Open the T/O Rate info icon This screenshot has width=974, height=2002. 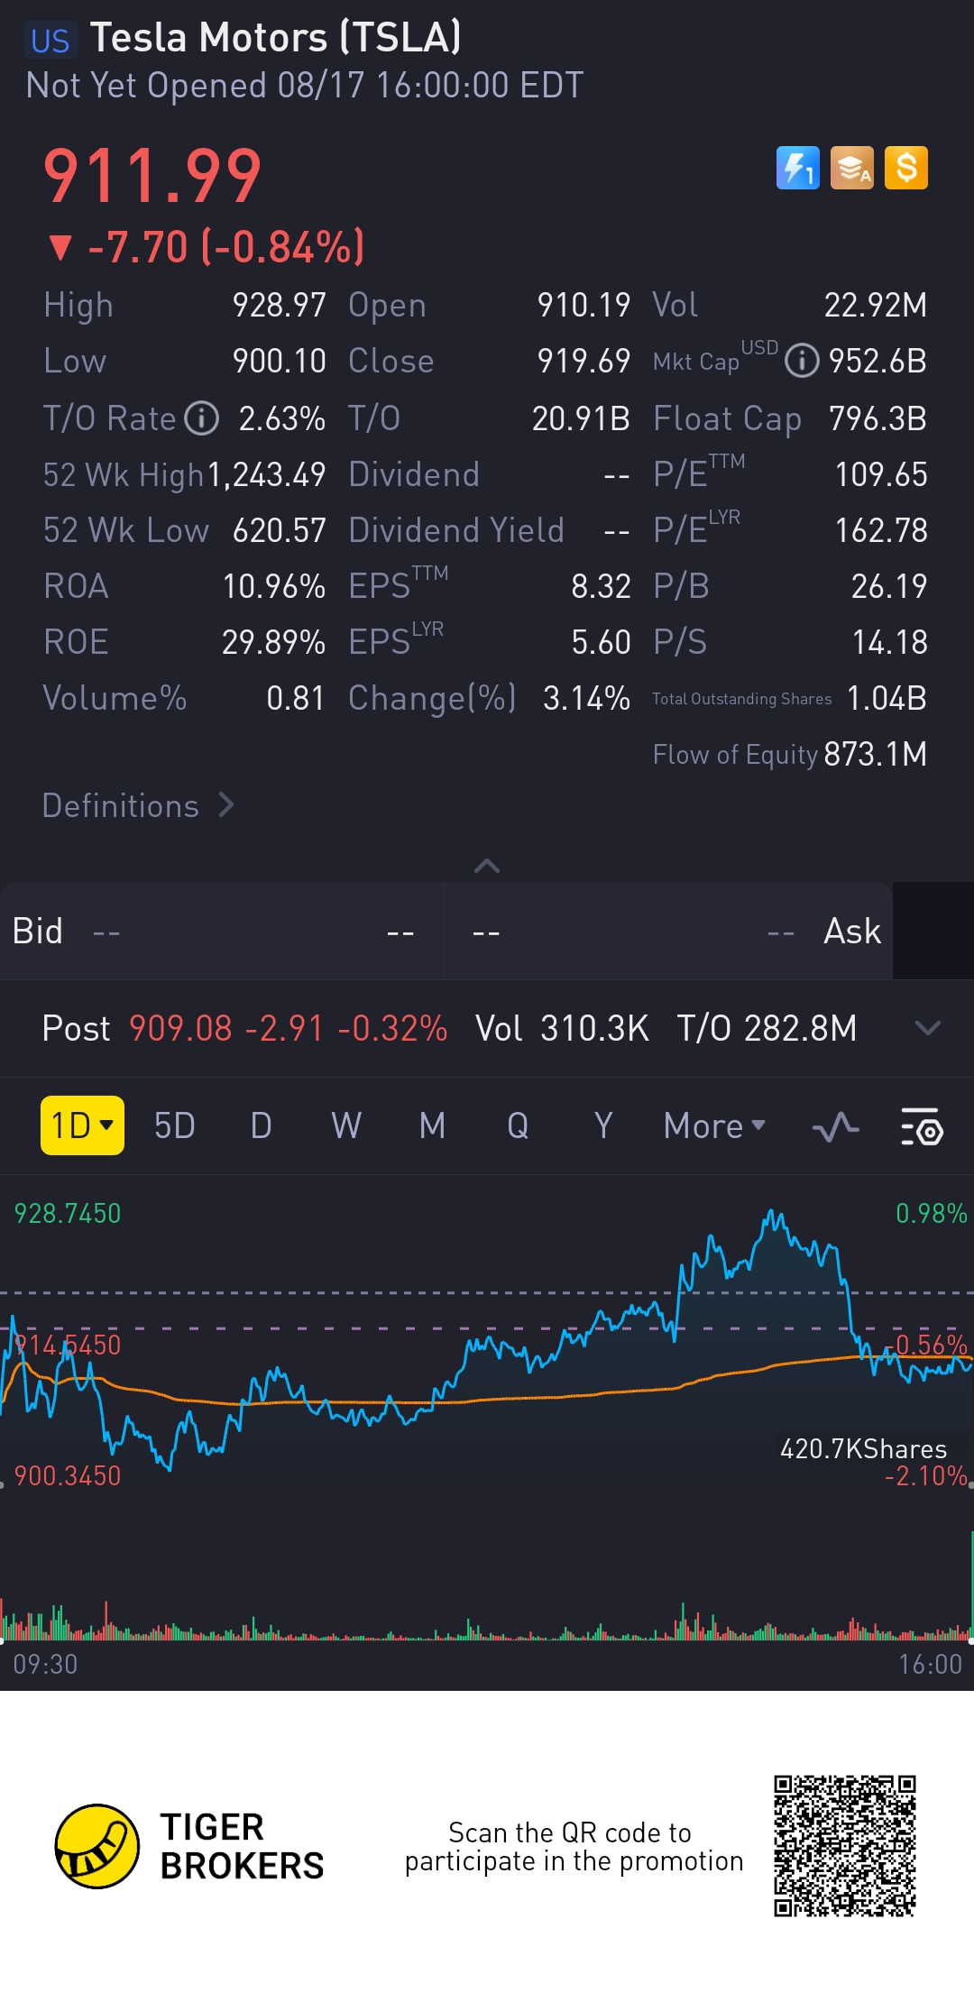(x=202, y=418)
